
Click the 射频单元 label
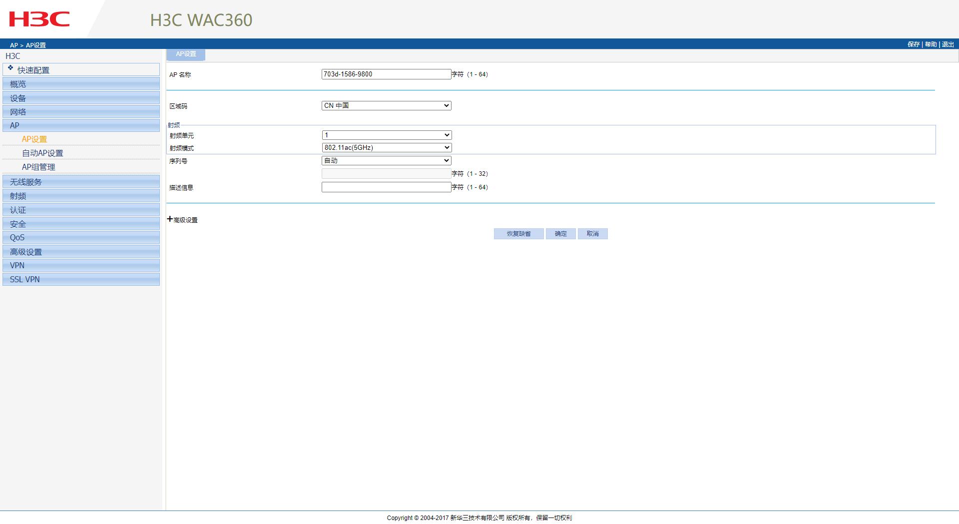click(x=181, y=136)
